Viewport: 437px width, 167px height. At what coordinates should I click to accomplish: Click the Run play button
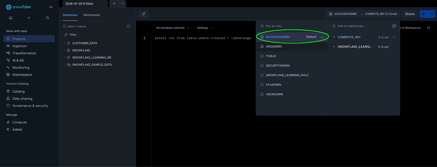(x=424, y=14)
